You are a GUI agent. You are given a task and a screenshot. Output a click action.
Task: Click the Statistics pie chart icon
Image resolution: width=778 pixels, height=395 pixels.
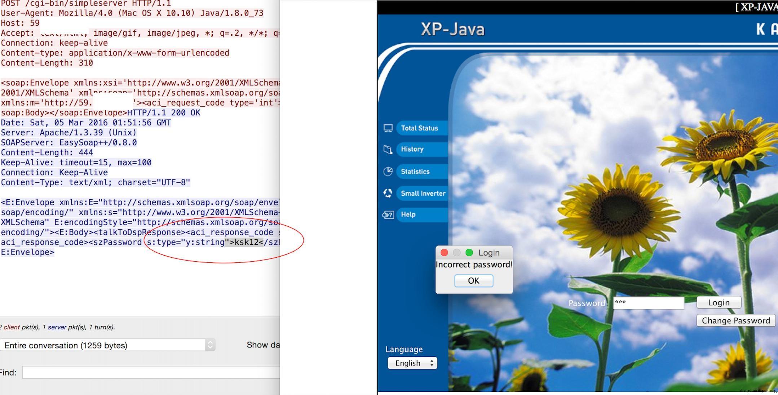pos(388,172)
